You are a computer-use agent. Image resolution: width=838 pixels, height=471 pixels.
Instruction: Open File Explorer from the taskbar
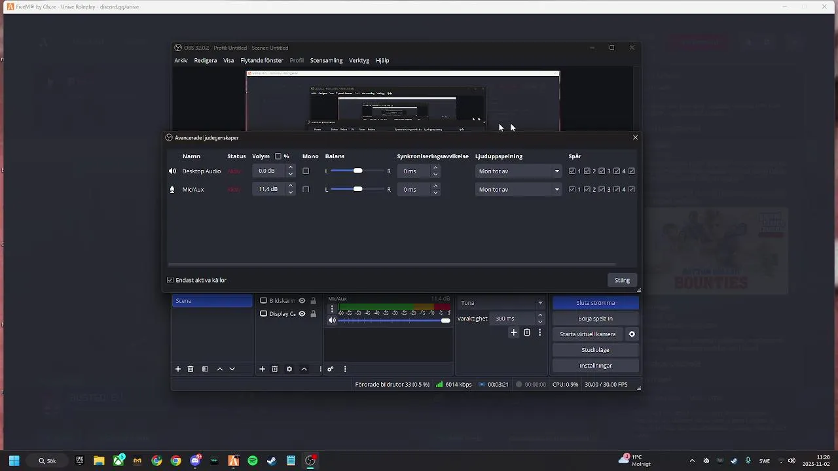click(99, 461)
